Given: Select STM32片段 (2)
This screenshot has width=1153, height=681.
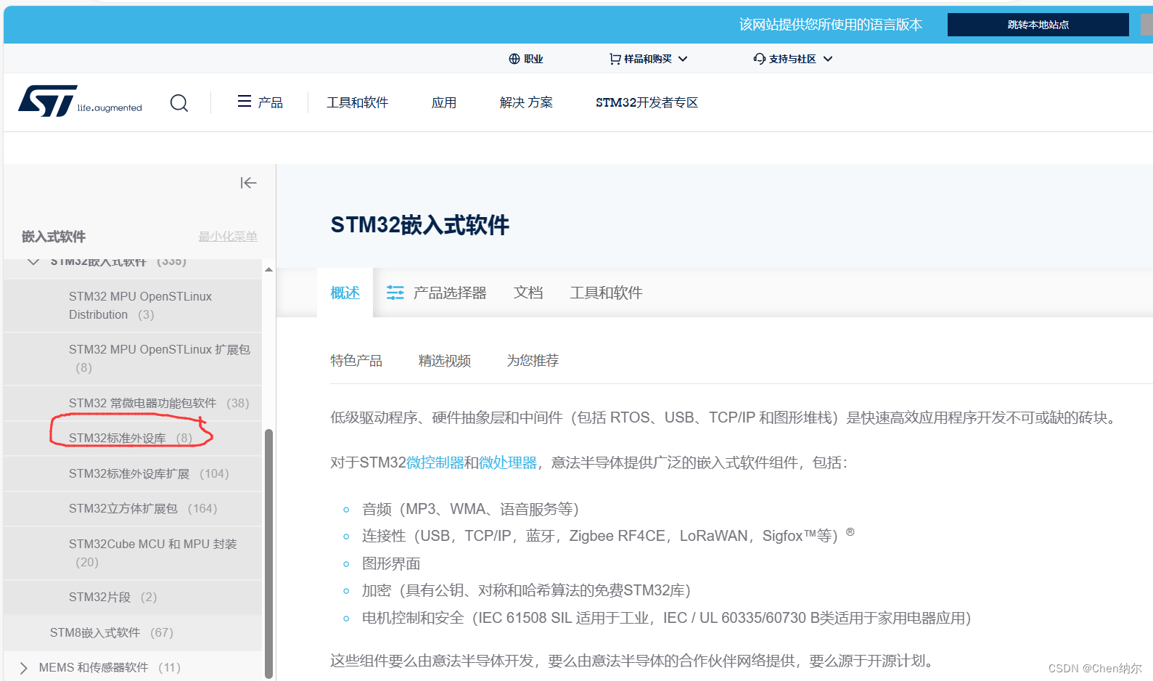Looking at the screenshot, I should point(133,597).
